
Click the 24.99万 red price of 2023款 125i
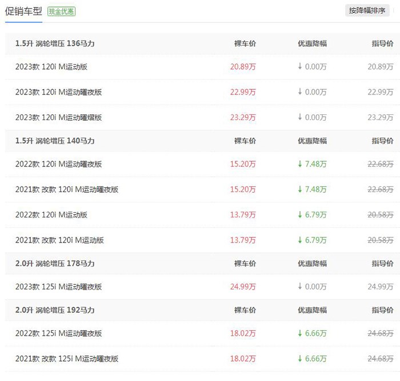coord(243,287)
